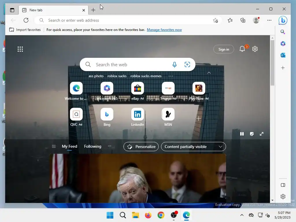Click Manage favorites now link
Image resolution: width=296 pixels, height=222 pixels.
click(x=164, y=30)
